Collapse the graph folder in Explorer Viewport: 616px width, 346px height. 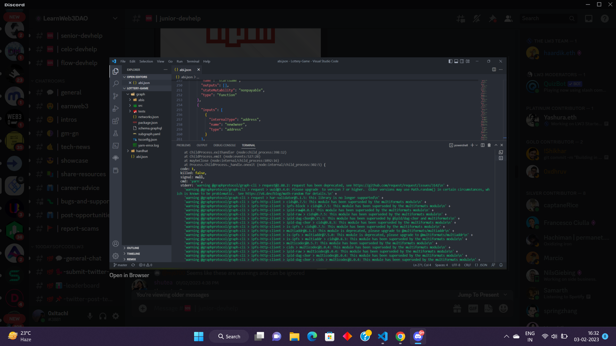(x=128, y=94)
